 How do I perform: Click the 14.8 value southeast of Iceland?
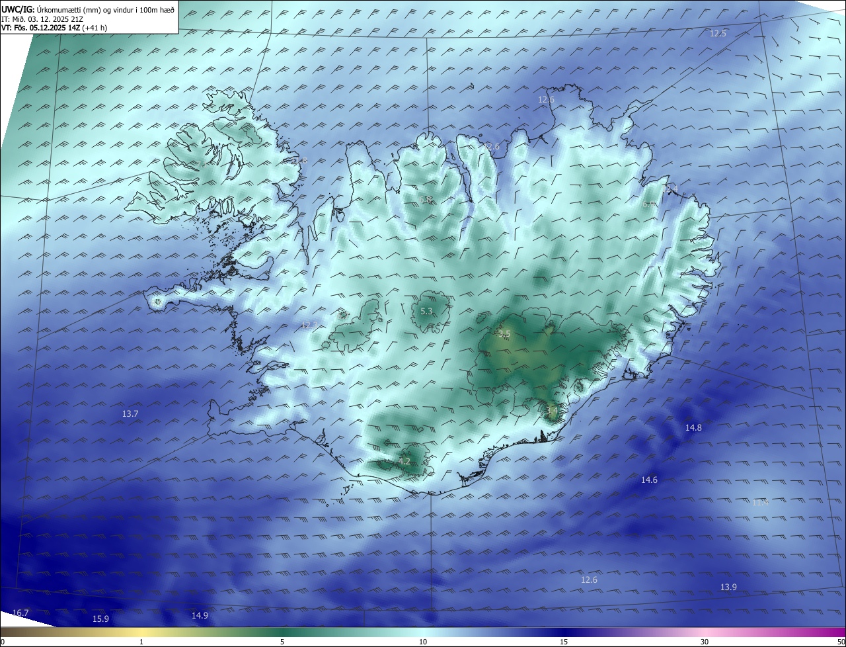tap(693, 428)
